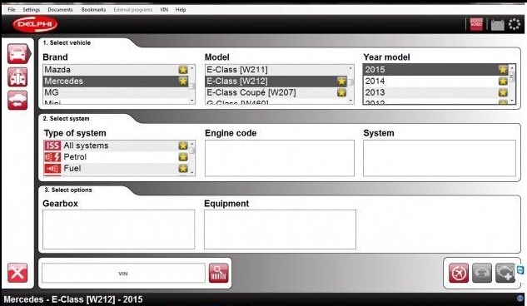Click the battery status icon
Image resolution: width=527 pixels, height=306 pixels.
(x=497, y=25)
